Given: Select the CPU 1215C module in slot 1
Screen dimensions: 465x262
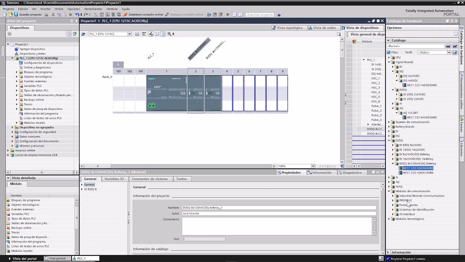Looking at the screenshot, I should [x=166, y=93].
